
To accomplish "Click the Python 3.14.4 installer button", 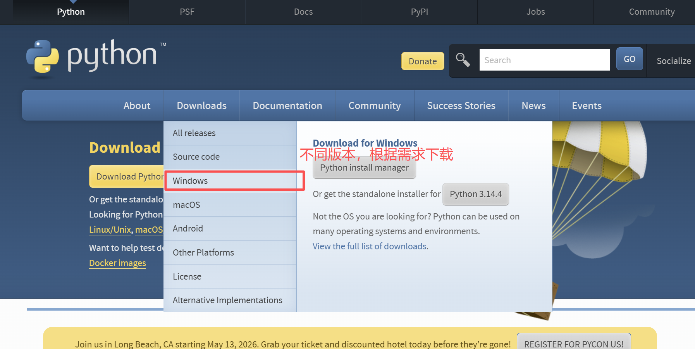I will click(476, 194).
